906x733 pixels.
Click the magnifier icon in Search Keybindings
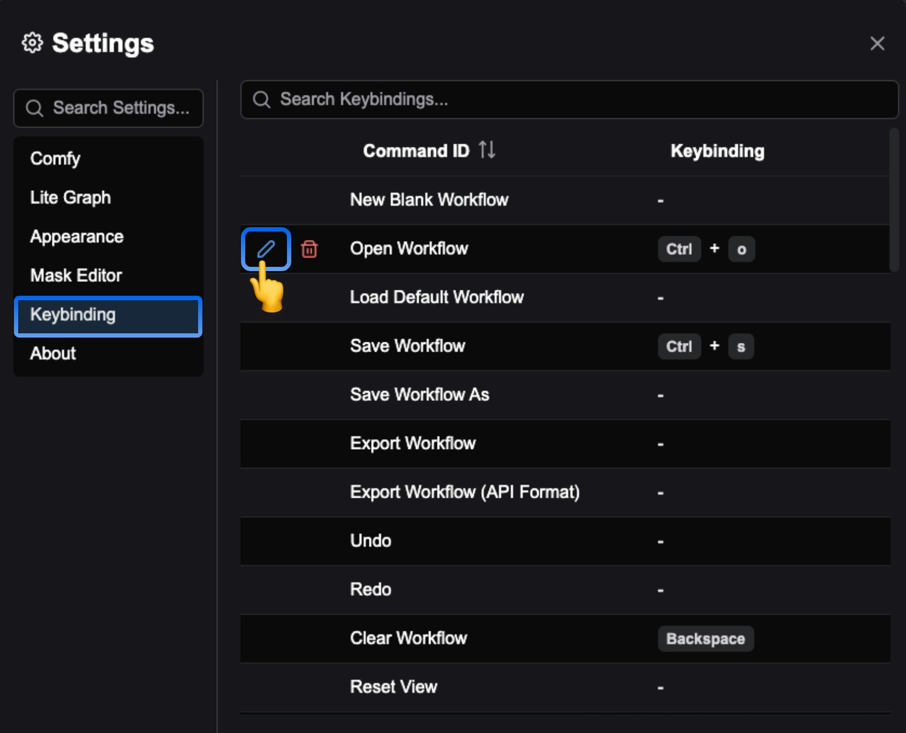pos(262,100)
